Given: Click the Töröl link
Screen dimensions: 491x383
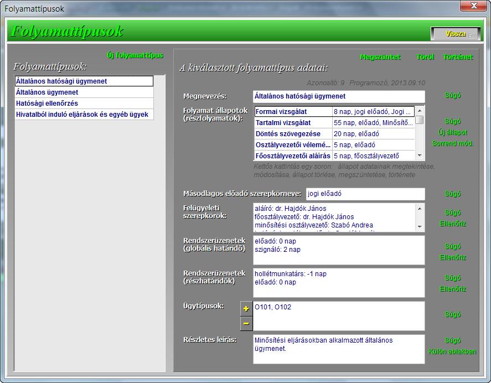Looking at the screenshot, I should (x=425, y=57).
